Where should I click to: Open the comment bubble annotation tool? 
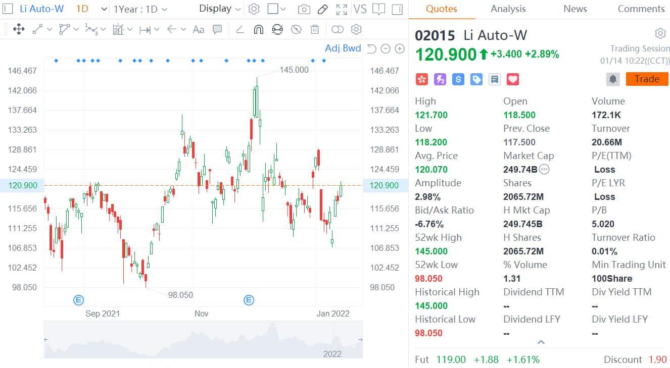217,29
